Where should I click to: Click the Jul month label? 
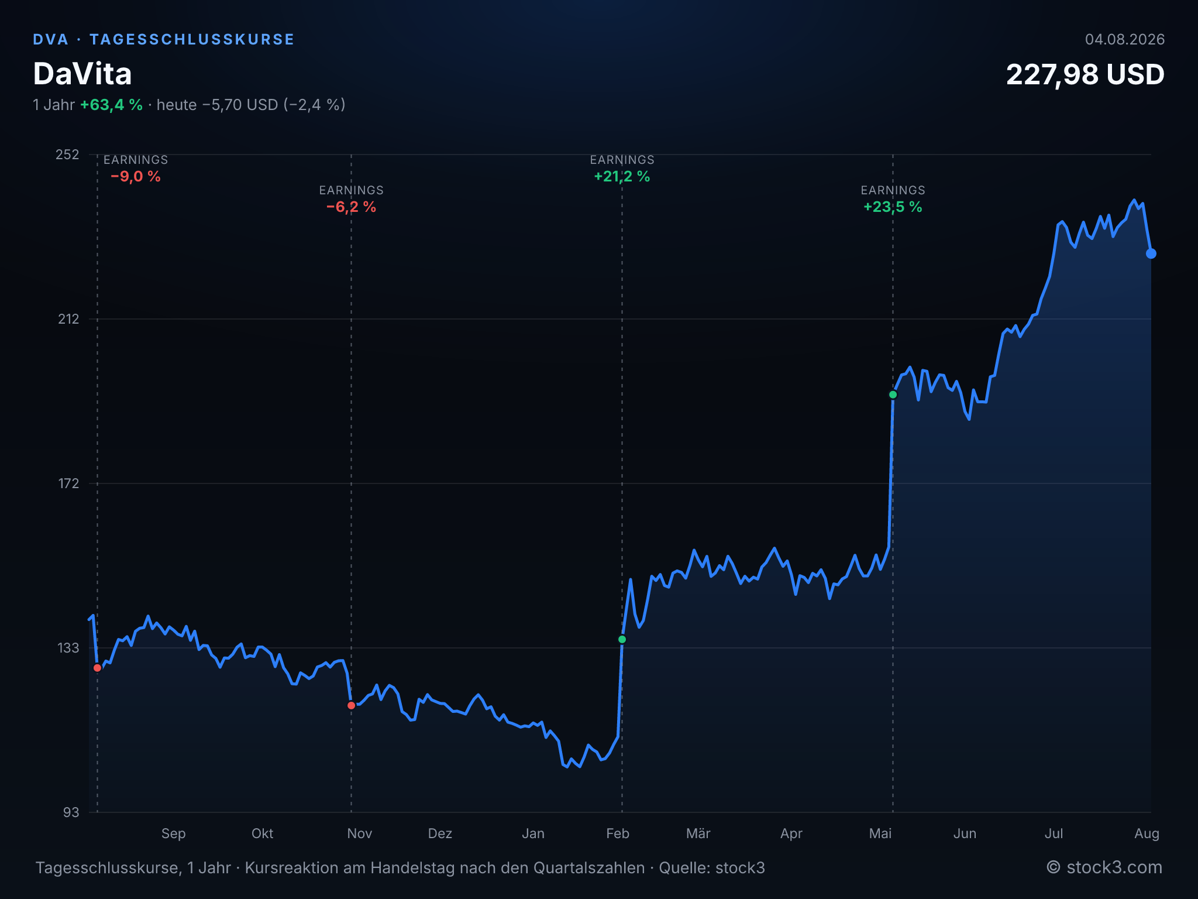point(1054,833)
